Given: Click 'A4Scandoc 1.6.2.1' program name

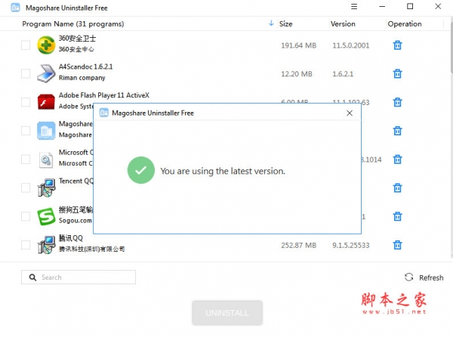Looking at the screenshot, I should click(85, 67).
